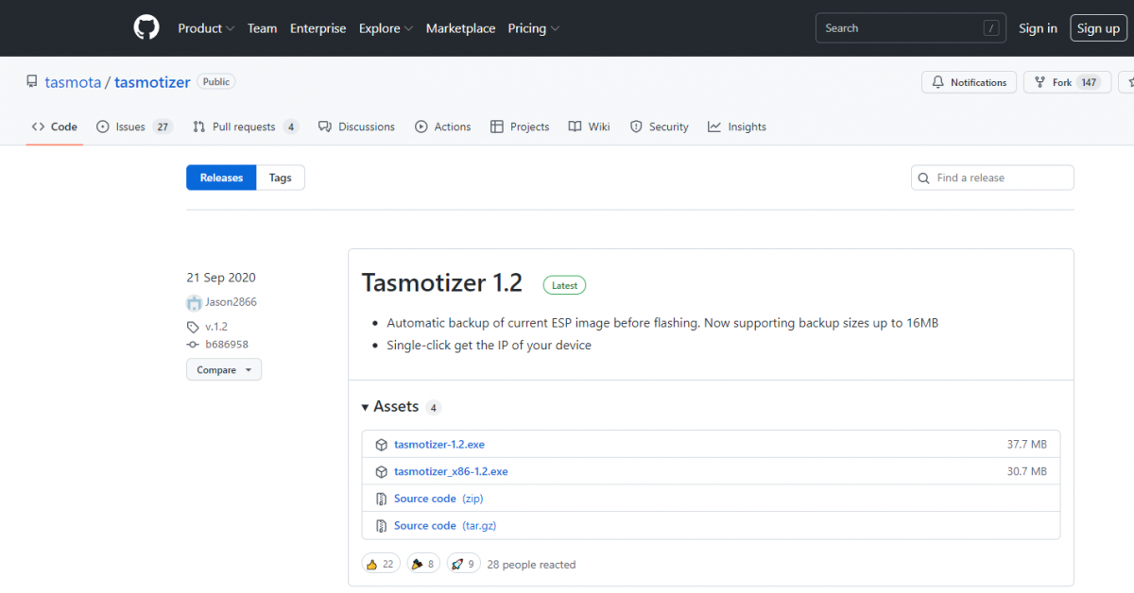The height and width of the screenshot is (593, 1134).
Task: Open the Product menu
Action: (204, 28)
